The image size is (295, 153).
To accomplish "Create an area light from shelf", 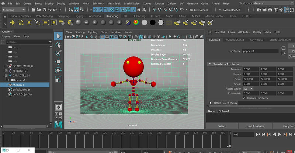I will pyautogui.click(x=45, y=22).
